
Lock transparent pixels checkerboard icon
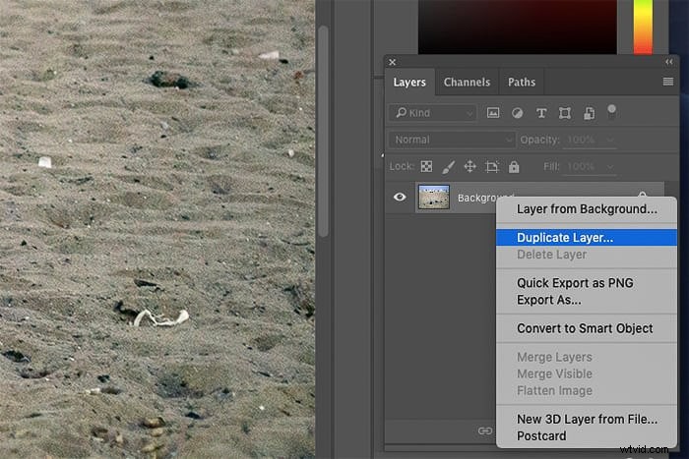coord(426,166)
